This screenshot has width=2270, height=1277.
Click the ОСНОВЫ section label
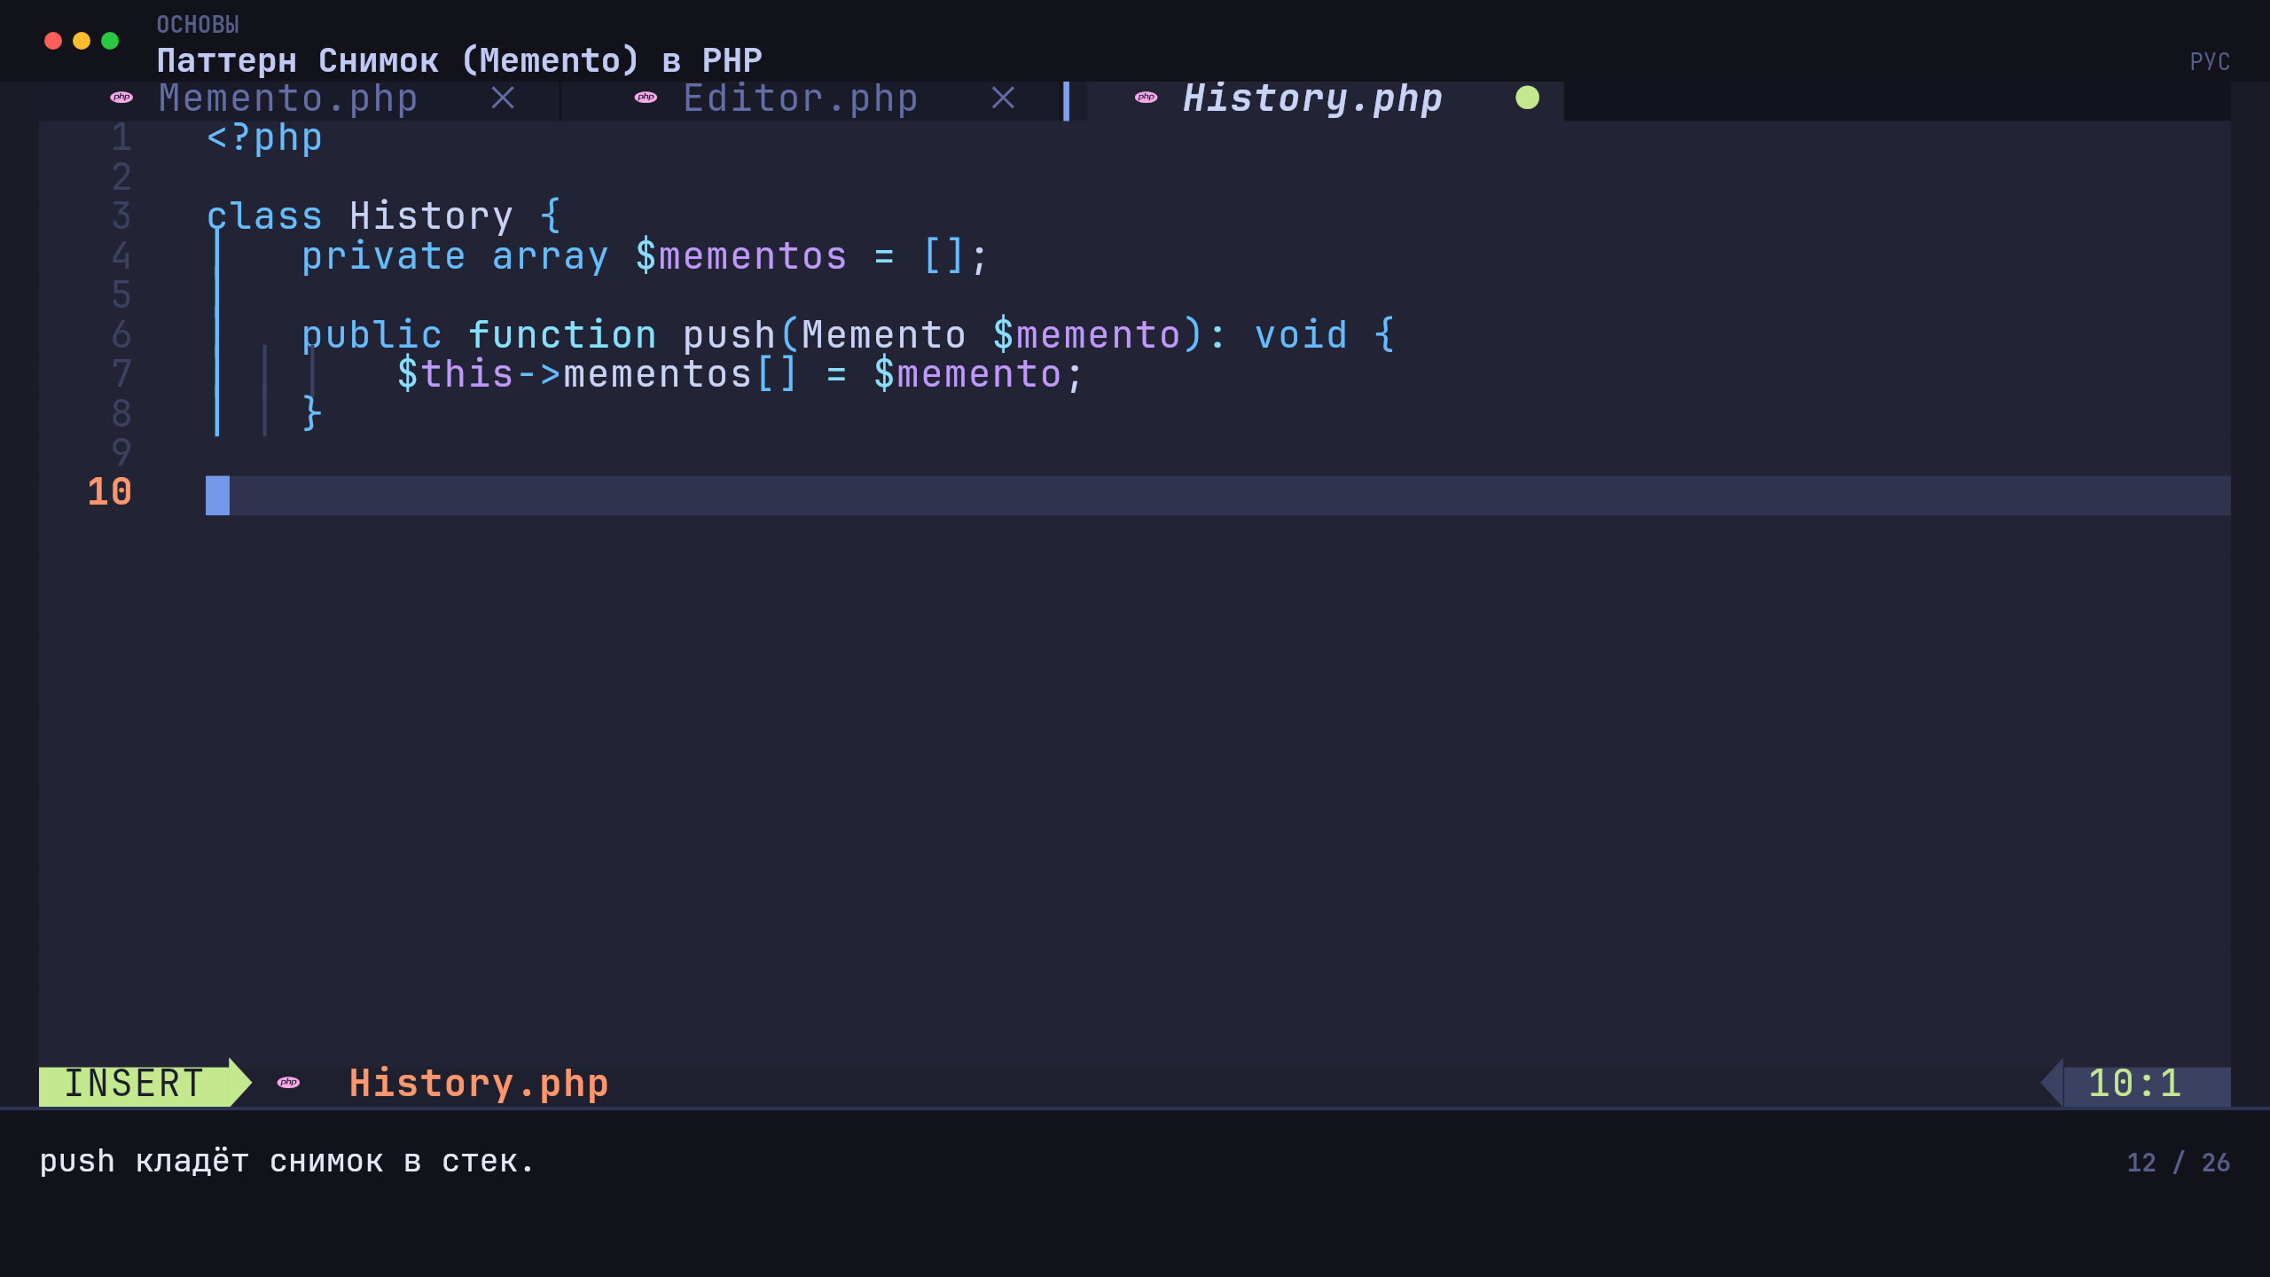[x=198, y=25]
